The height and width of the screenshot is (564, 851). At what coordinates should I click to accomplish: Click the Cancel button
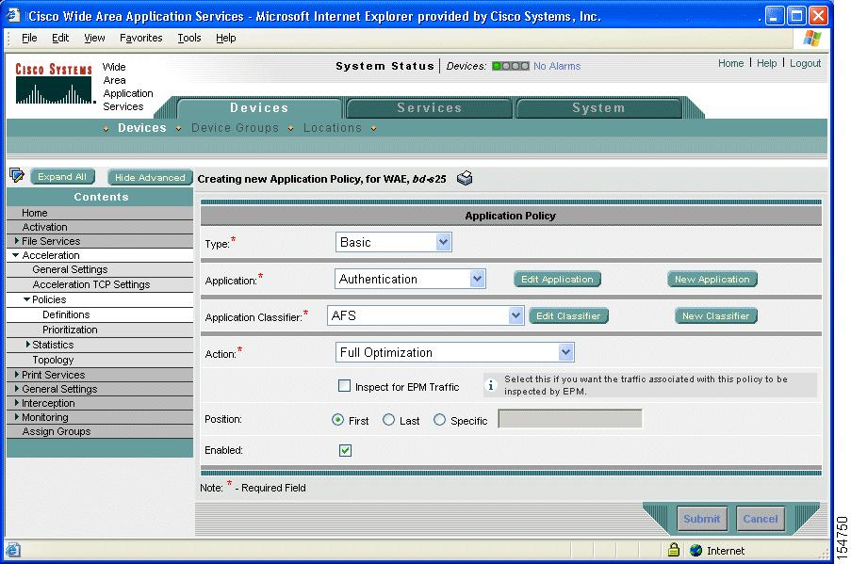tap(761, 519)
